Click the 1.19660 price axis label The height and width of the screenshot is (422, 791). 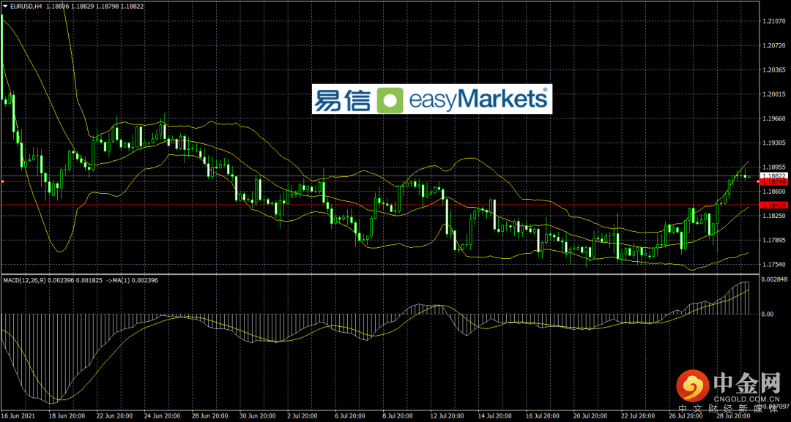(x=773, y=118)
